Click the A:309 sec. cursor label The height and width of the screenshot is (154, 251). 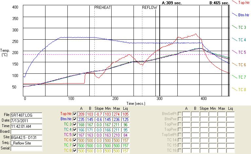[172, 3]
